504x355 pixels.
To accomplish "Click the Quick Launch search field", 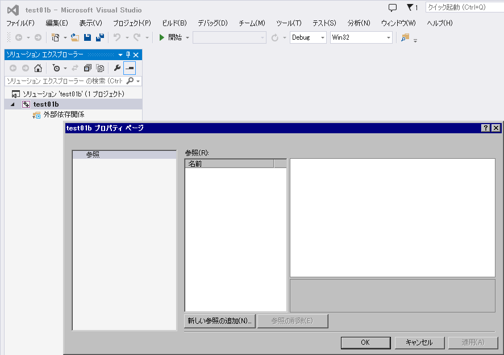I will [x=463, y=7].
